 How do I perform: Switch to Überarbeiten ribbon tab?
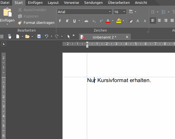coord(119,3)
